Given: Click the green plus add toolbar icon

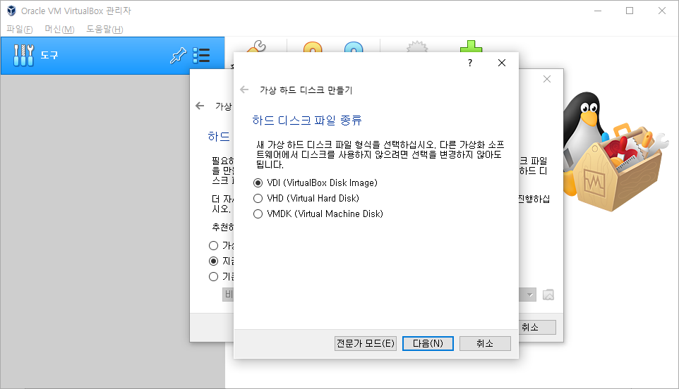Looking at the screenshot, I should click(x=471, y=47).
